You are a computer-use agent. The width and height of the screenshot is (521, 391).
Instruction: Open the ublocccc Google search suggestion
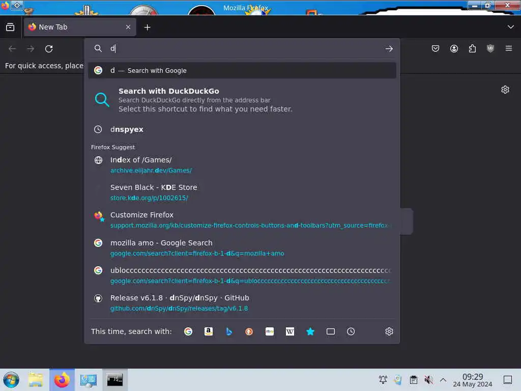click(x=242, y=275)
